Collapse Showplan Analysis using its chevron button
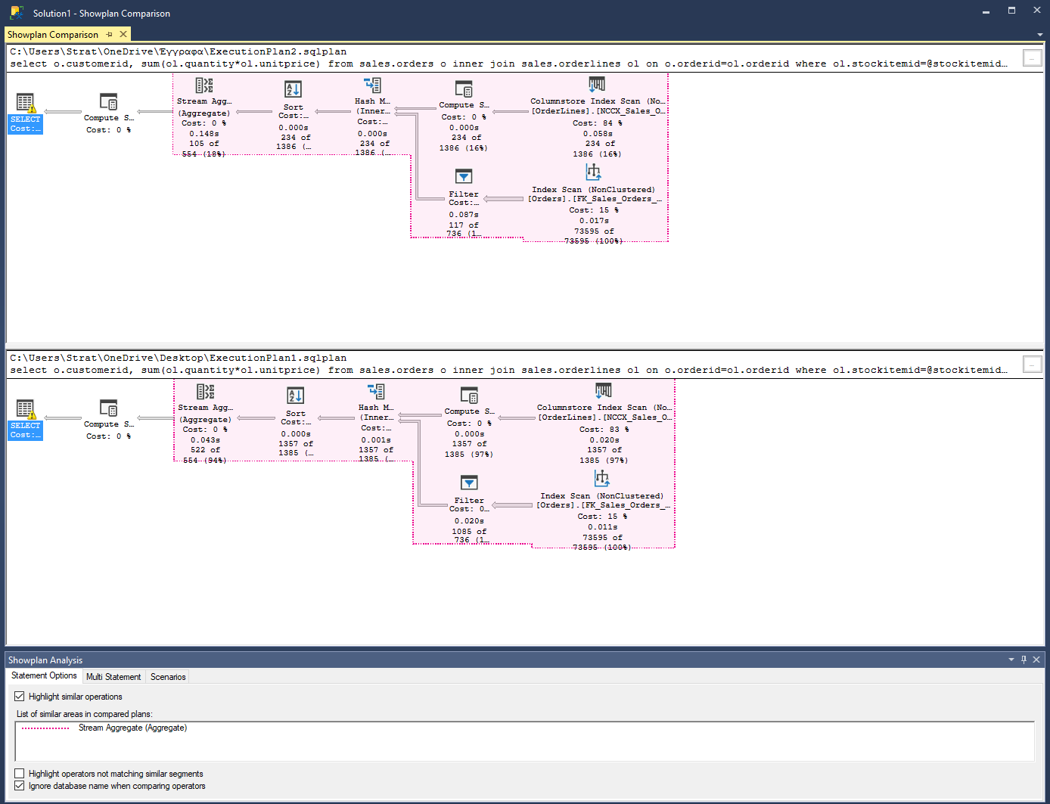This screenshot has width=1050, height=804. 1011,659
